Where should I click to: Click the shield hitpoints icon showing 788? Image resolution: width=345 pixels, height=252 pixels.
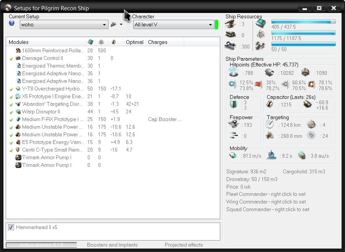(234, 72)
